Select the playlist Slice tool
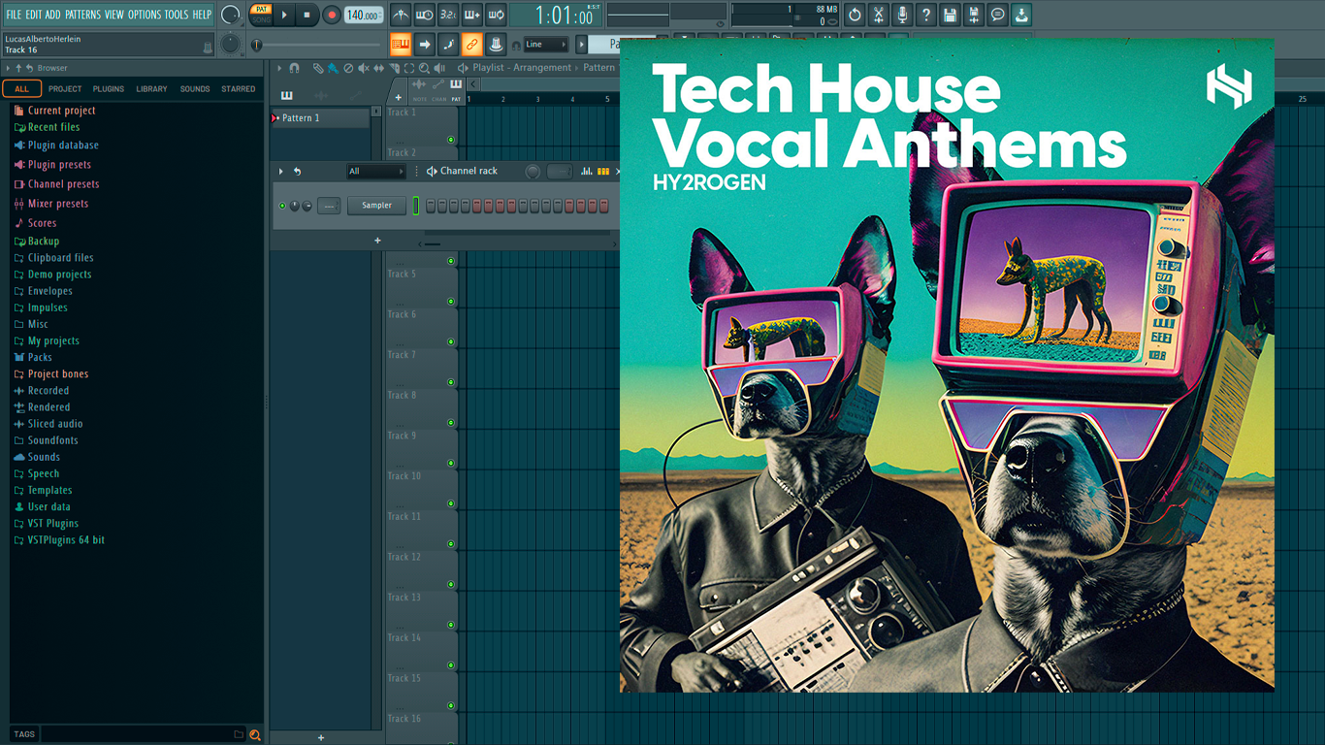The width and height of the screenshot is (1325, 745). 395,68
